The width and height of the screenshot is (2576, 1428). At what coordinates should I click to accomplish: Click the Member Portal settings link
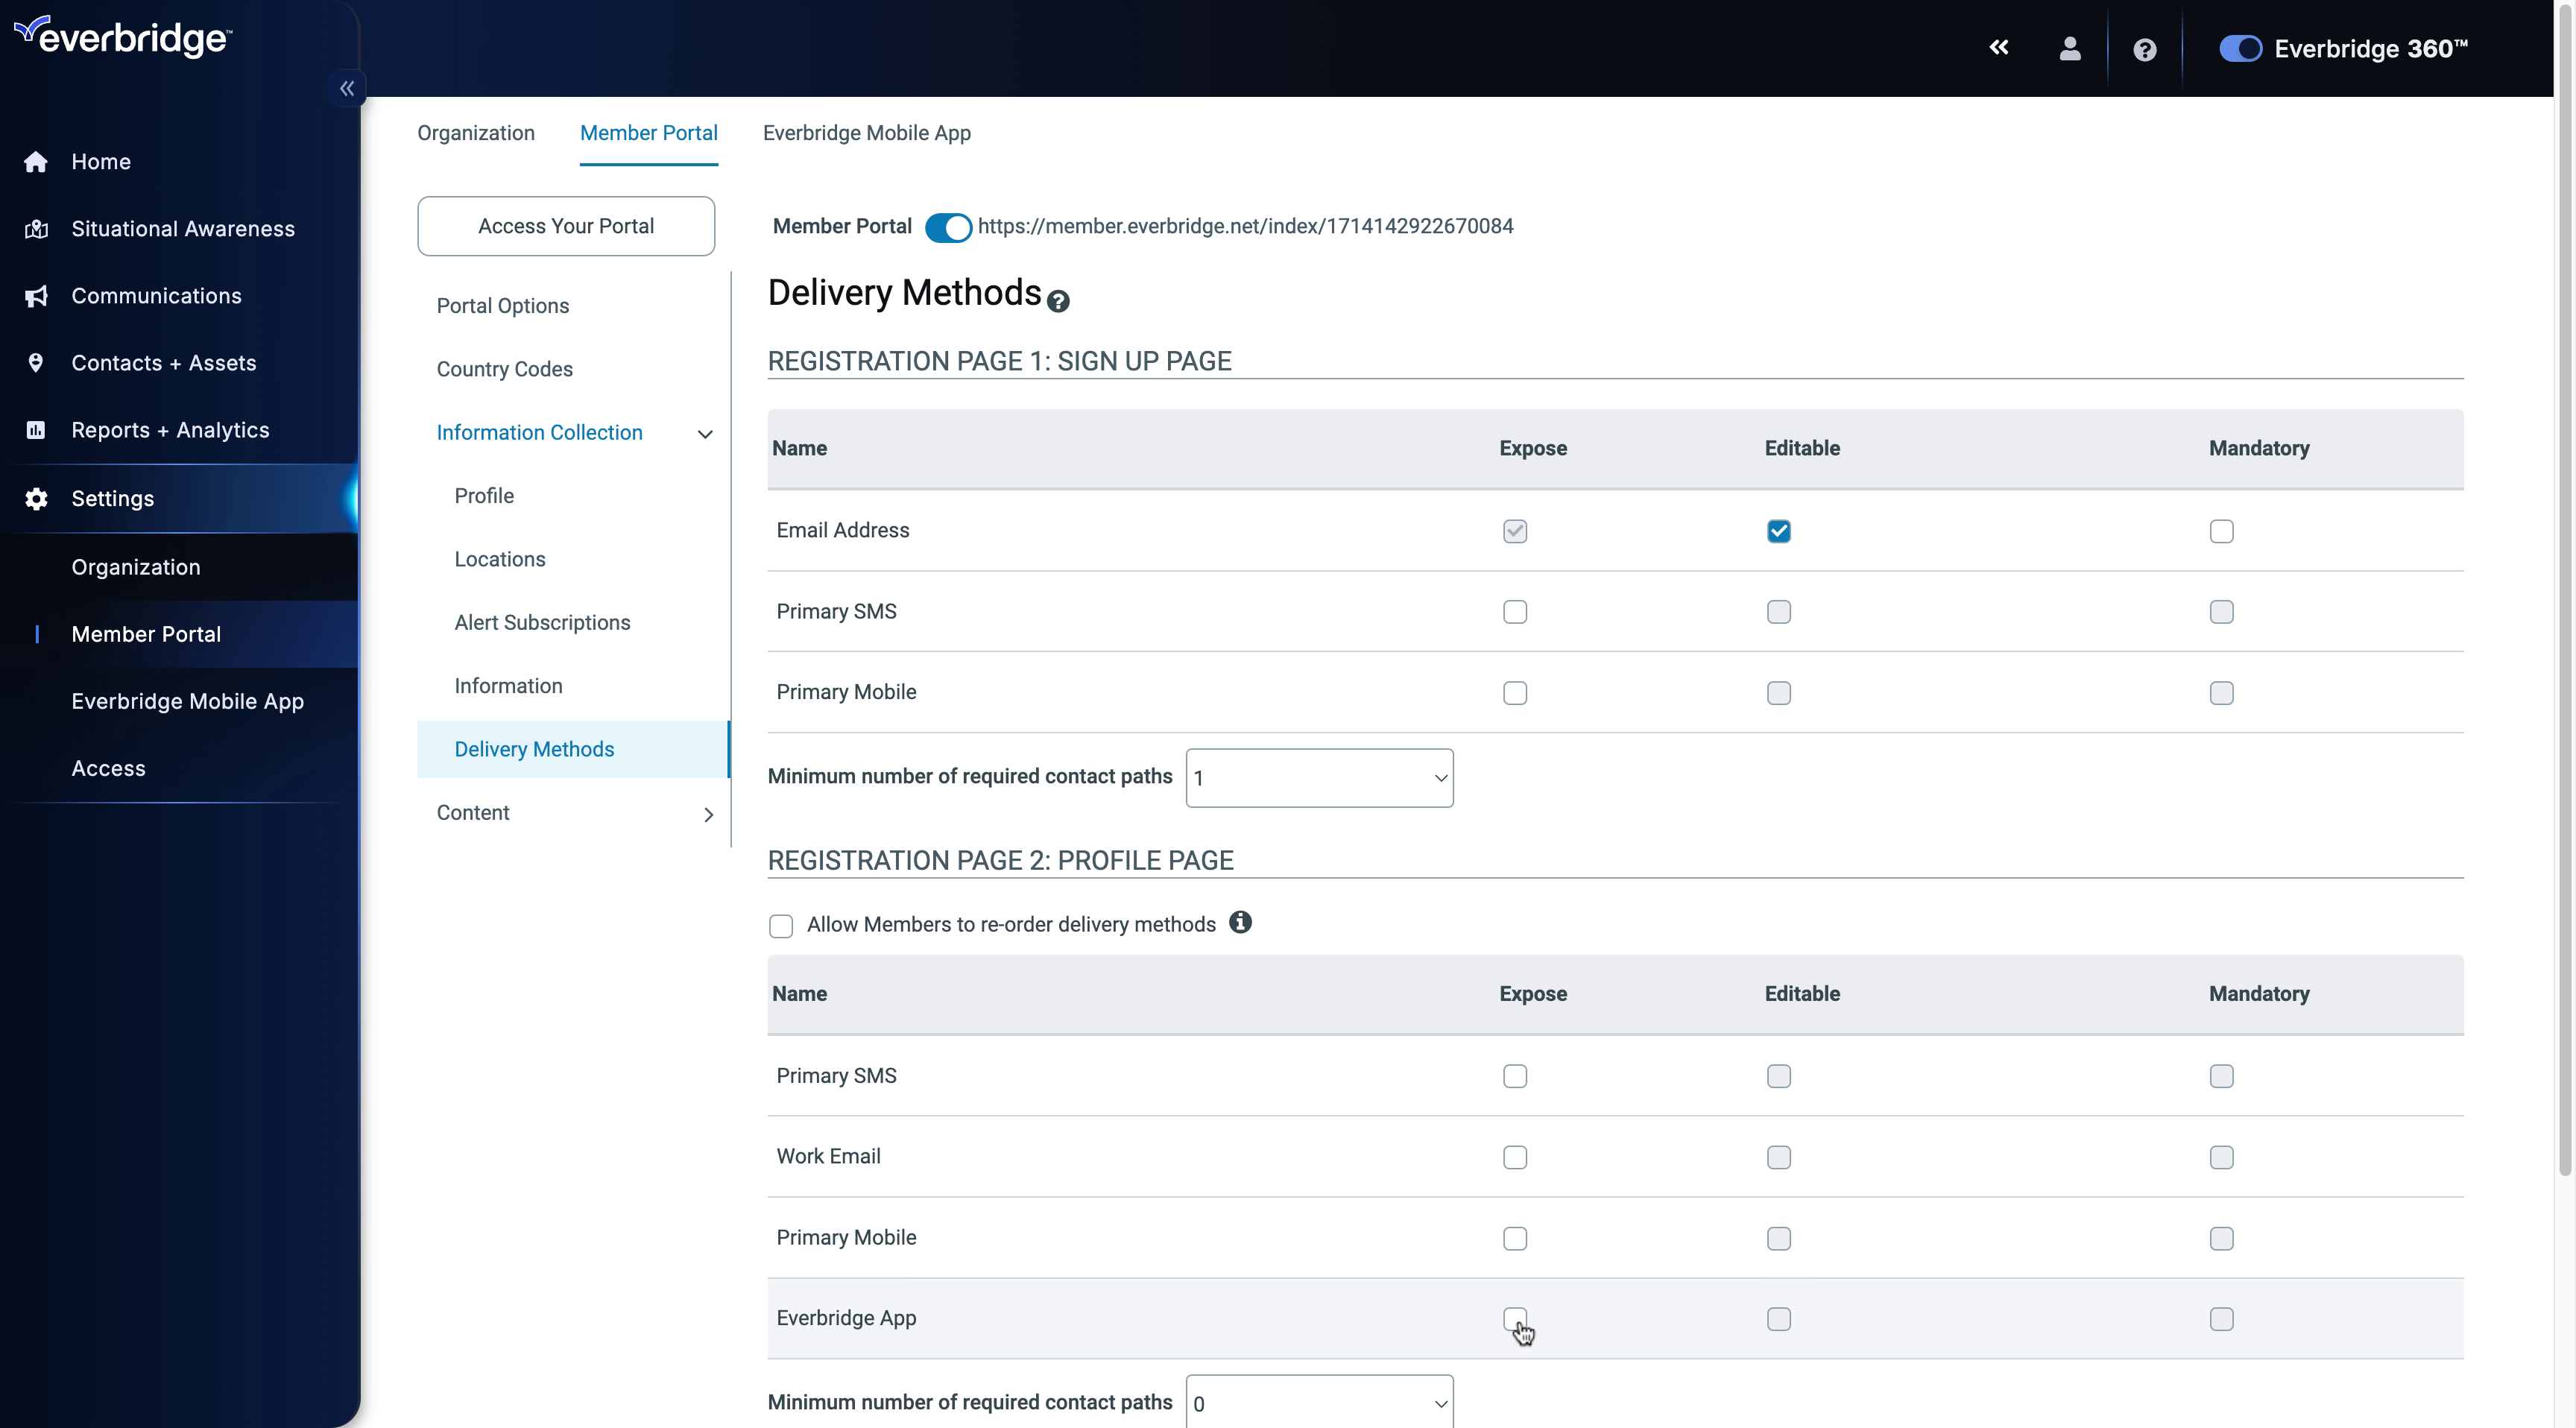click(146, 633)
